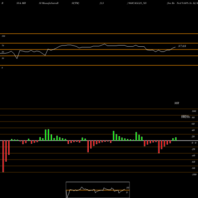The image size is (198, 198).
Task: Click the MR axis label 40
Action: (x=193, y=130)
